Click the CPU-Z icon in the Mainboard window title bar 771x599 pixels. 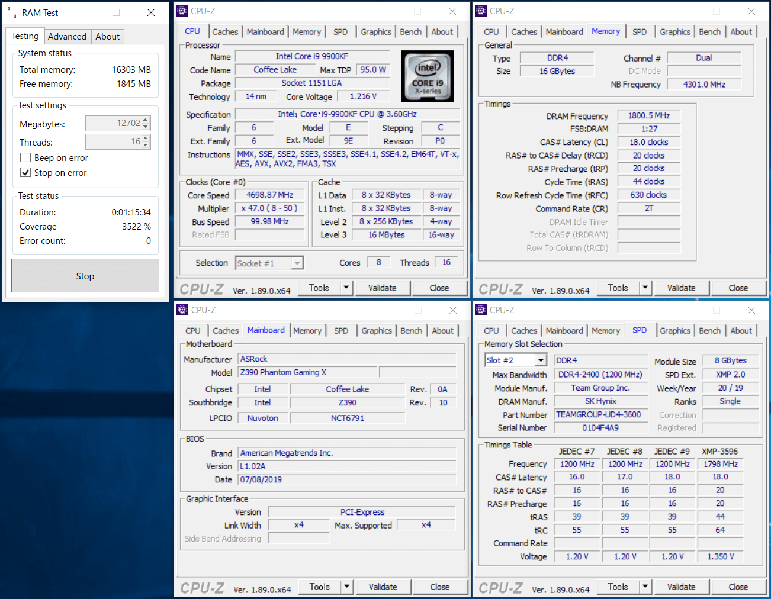coord(182,310)
